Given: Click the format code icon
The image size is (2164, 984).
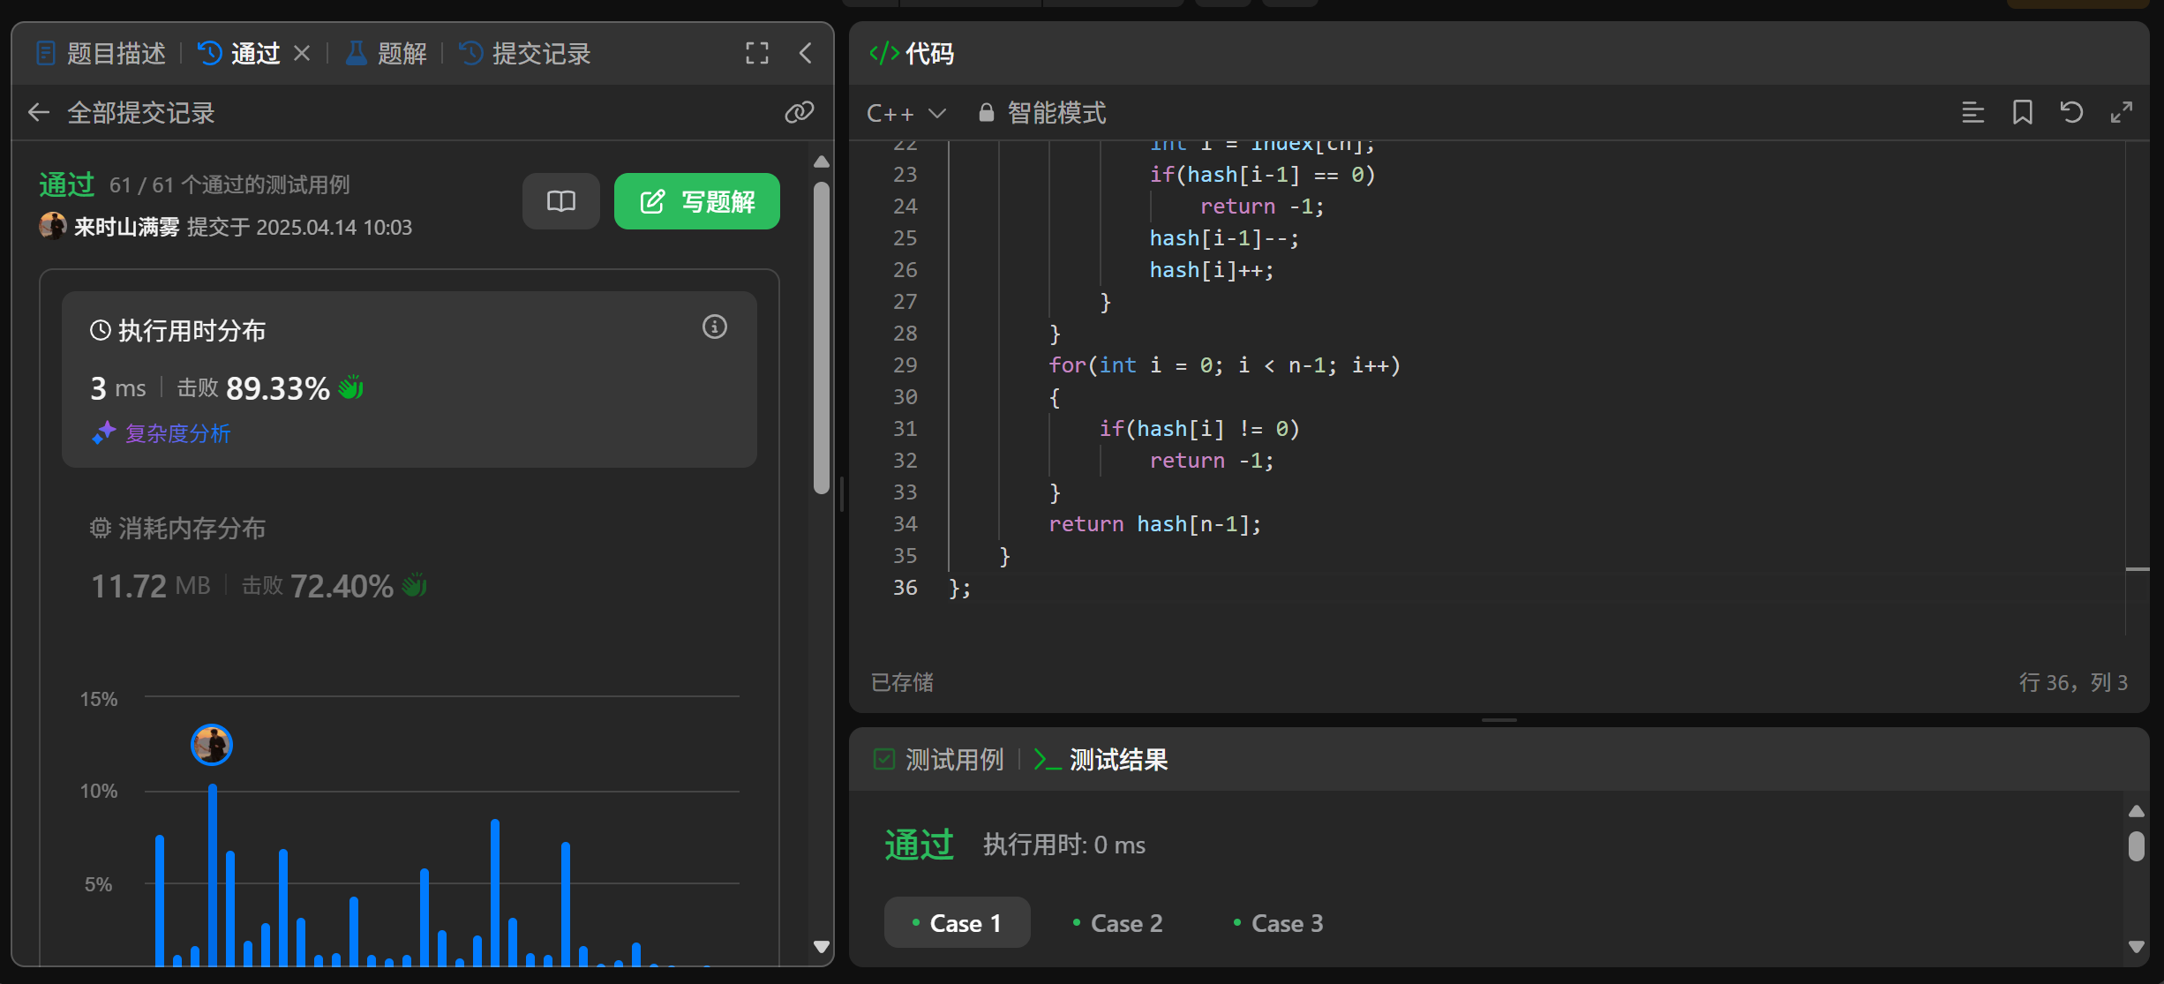Looking at the screenshot, I should 1972,112.
